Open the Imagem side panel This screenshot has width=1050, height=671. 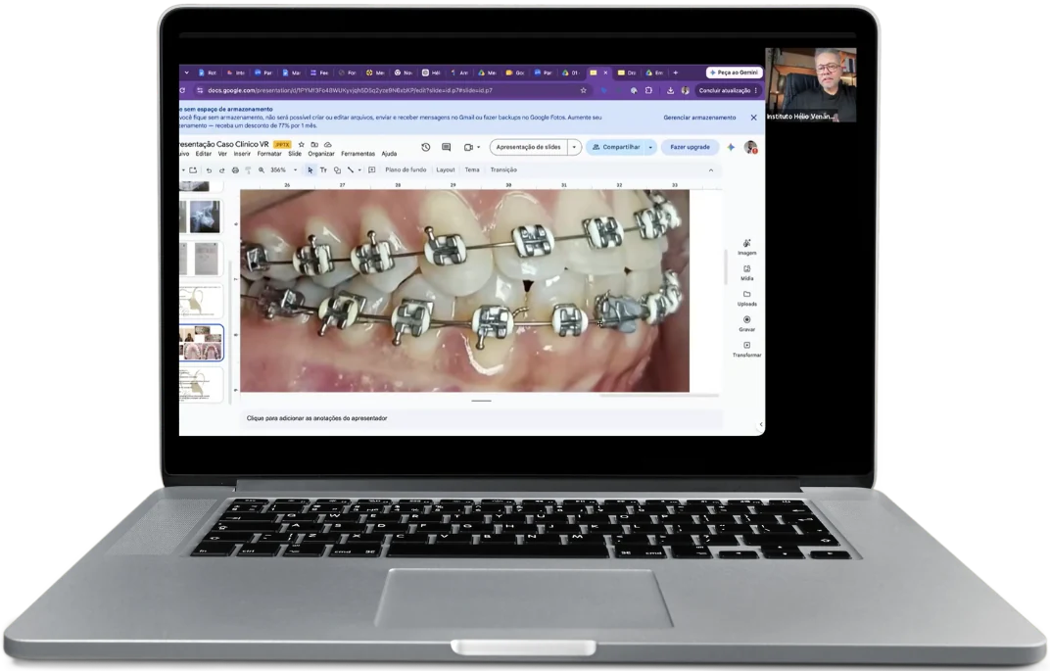(x=746, y=247)
